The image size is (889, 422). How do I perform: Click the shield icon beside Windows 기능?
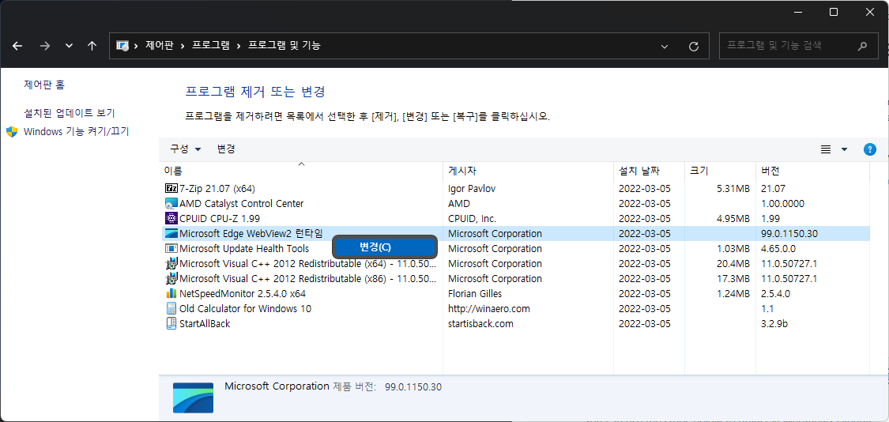[12, 132]
